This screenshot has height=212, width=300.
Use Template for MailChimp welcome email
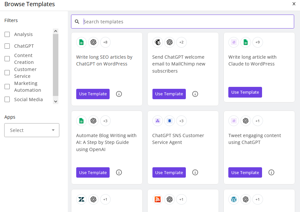(169, 94)
